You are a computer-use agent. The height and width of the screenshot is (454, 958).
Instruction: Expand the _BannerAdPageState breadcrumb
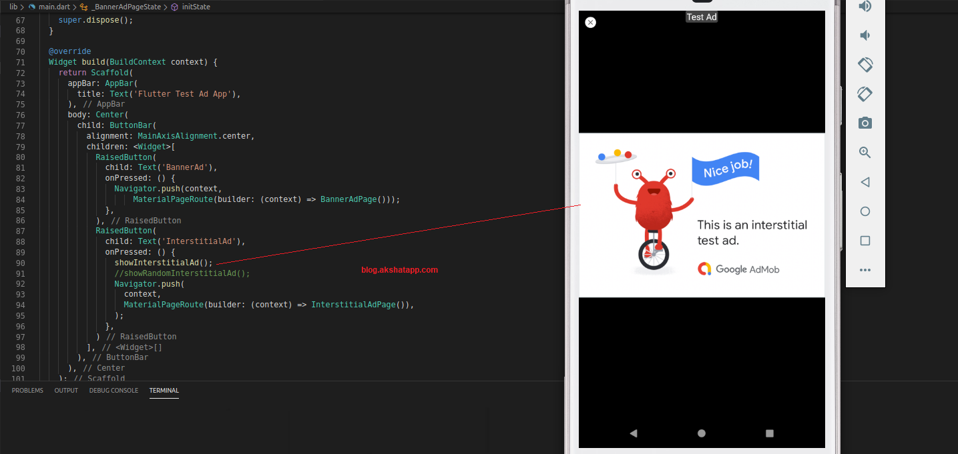[125, 7]
